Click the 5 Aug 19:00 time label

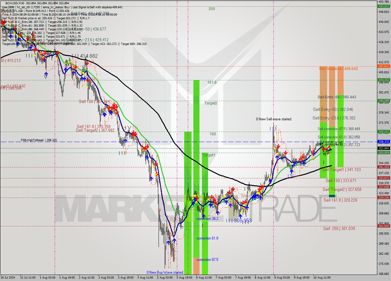[185, 278]
